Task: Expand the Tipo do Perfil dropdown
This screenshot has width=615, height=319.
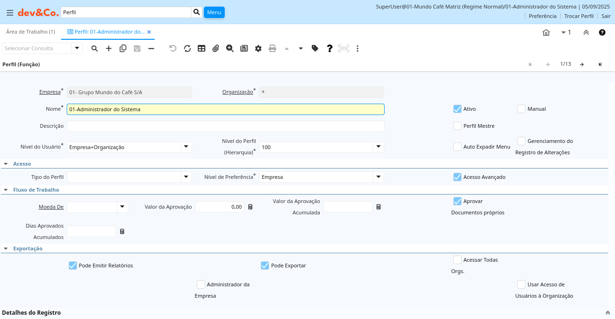Action: click(x=186, y=177)
